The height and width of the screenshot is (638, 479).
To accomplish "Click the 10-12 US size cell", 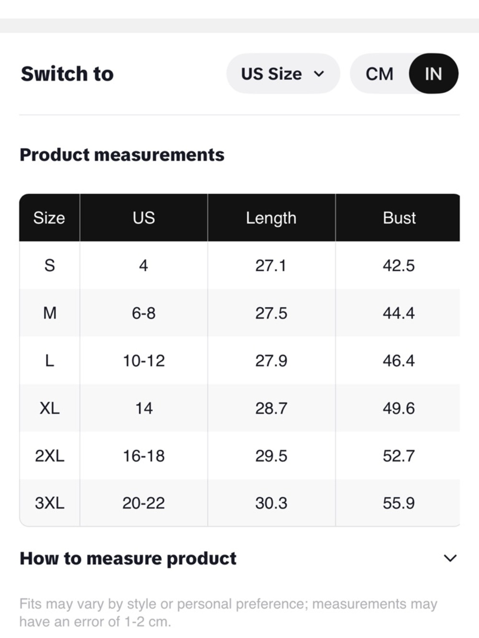I will click(x=144, y=360).
